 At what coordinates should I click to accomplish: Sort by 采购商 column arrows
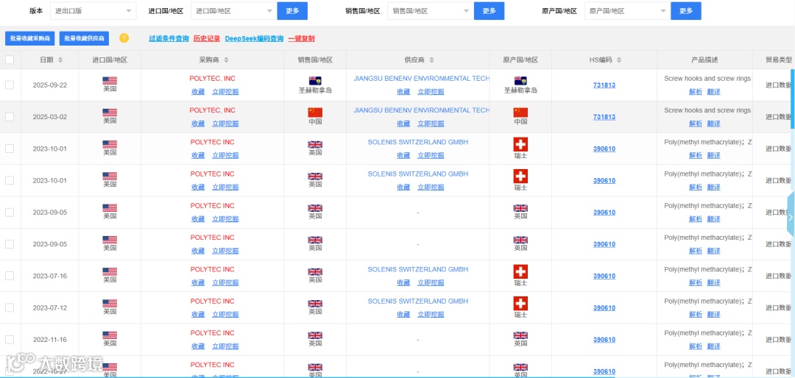point(226,60)
